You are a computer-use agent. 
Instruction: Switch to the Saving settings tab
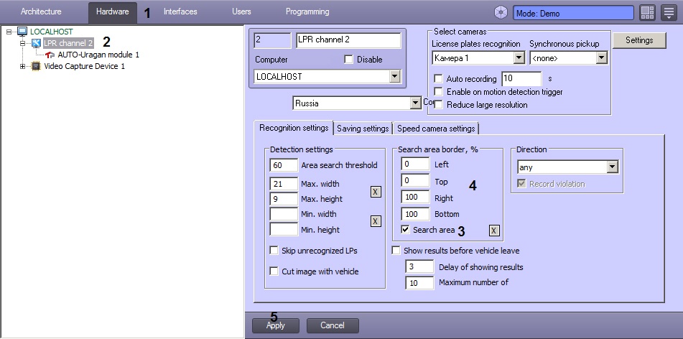tap(363, 129)
